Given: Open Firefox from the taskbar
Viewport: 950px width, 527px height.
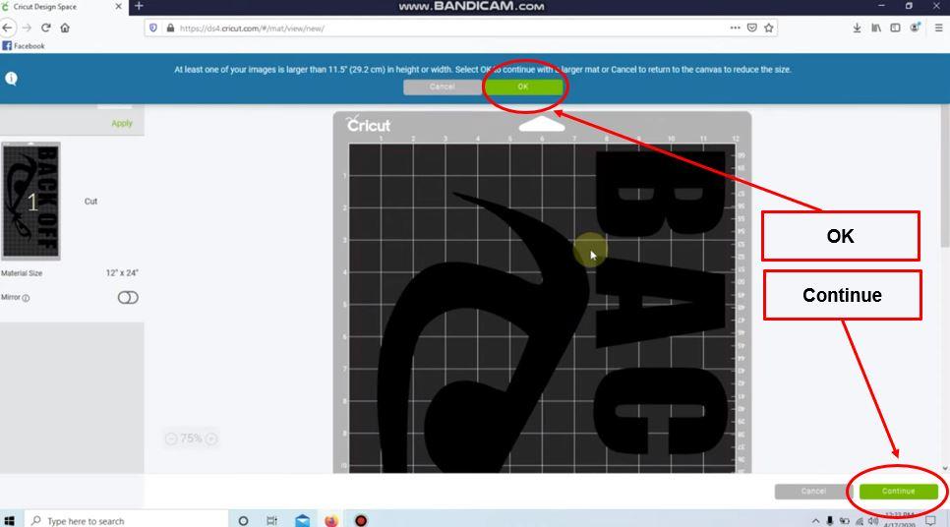Looking at the screenshot, I should [331, 520].
